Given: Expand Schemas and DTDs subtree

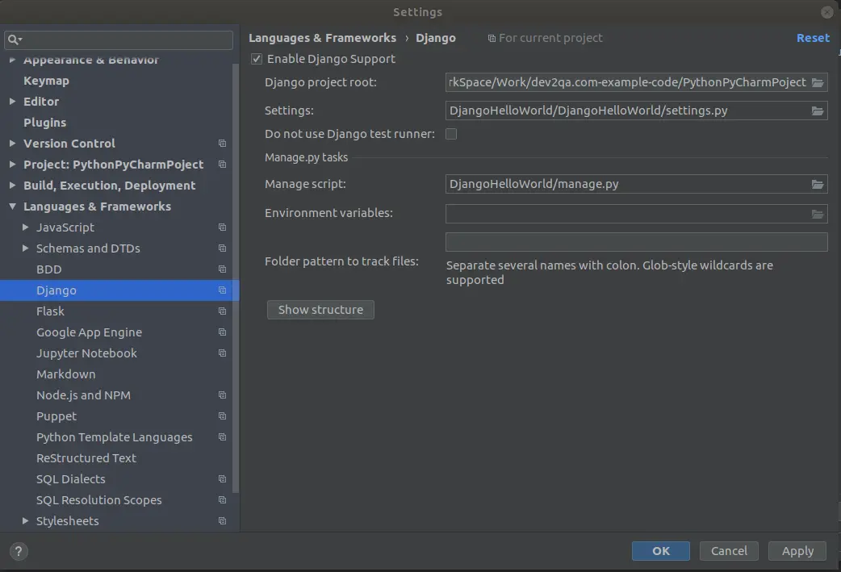Looking at the screenshot, I should click(x=25, y=248).
